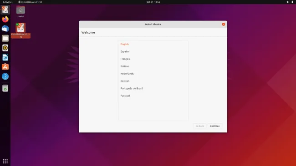Select Español language
Screen dimensions: 296x166
[x=153, y=51]
